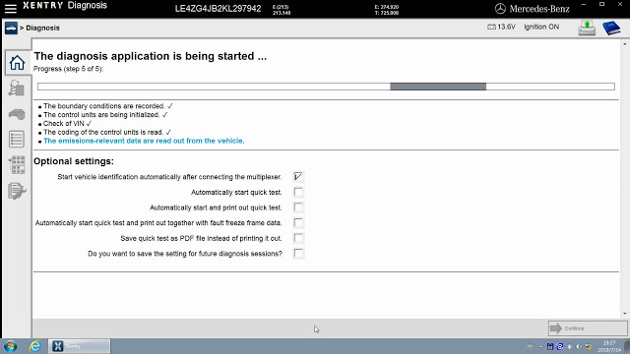Click the printer upload icon
The image size is (630, 354).
point(587,28)
